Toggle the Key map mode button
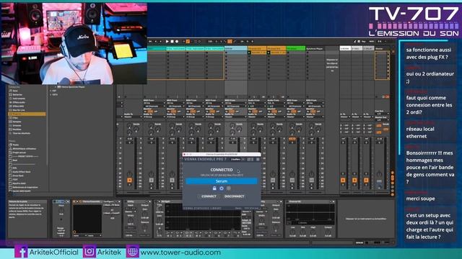 363,42
